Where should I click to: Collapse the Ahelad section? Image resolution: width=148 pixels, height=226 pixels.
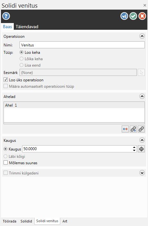pos(142,96)
